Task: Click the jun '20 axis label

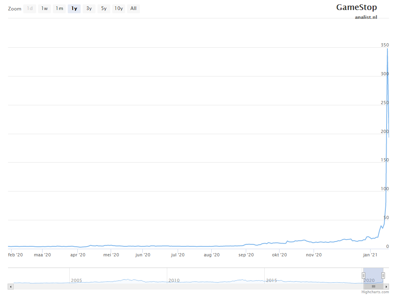Action: [143, 255]
